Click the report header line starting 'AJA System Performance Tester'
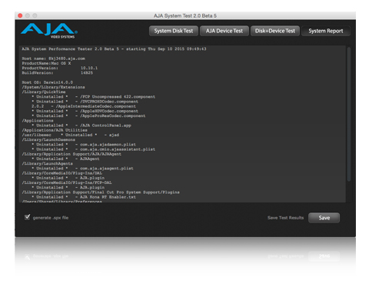369x291 pixels. tap(114, 49)
